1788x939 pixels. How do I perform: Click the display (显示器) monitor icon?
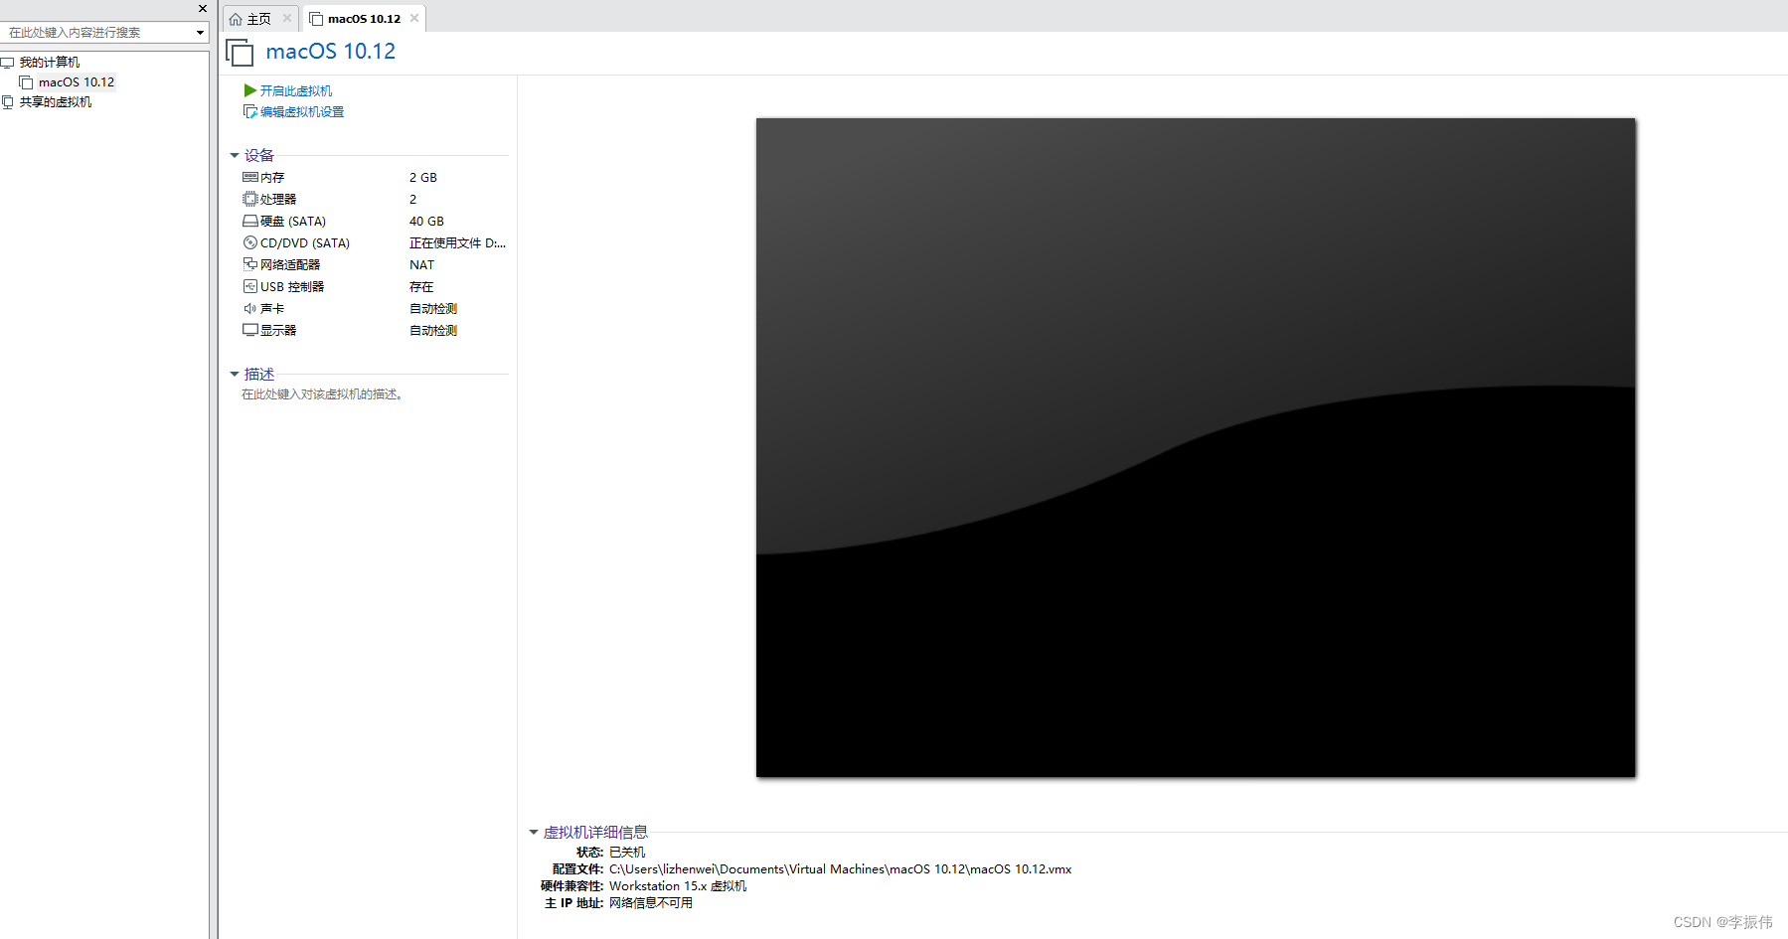click(250, 330)
